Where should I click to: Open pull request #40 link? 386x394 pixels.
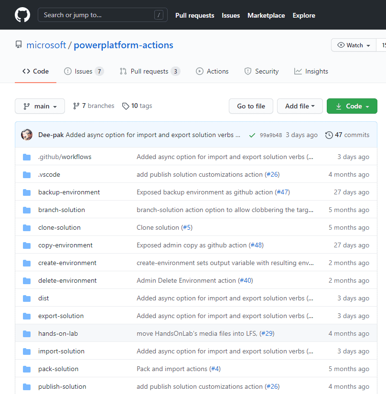246,280
